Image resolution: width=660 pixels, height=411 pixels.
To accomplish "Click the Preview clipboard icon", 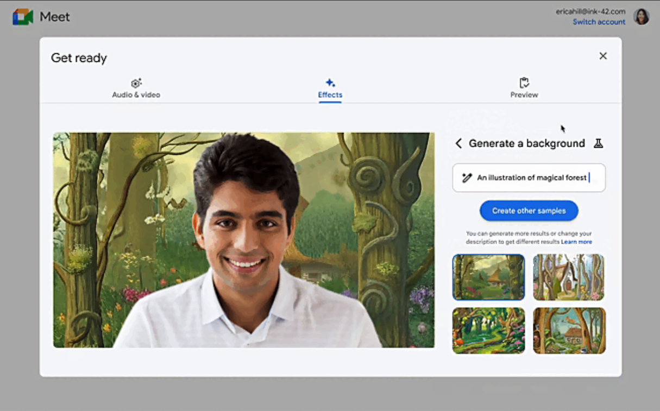I will (524, 83).
